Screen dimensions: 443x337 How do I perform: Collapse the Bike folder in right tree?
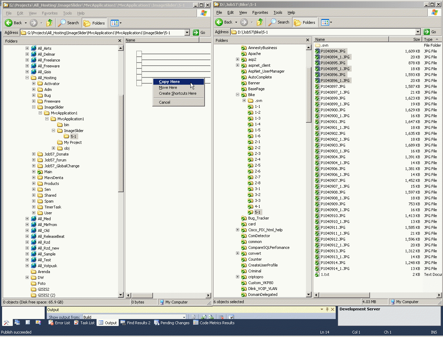tap(237, 95)
